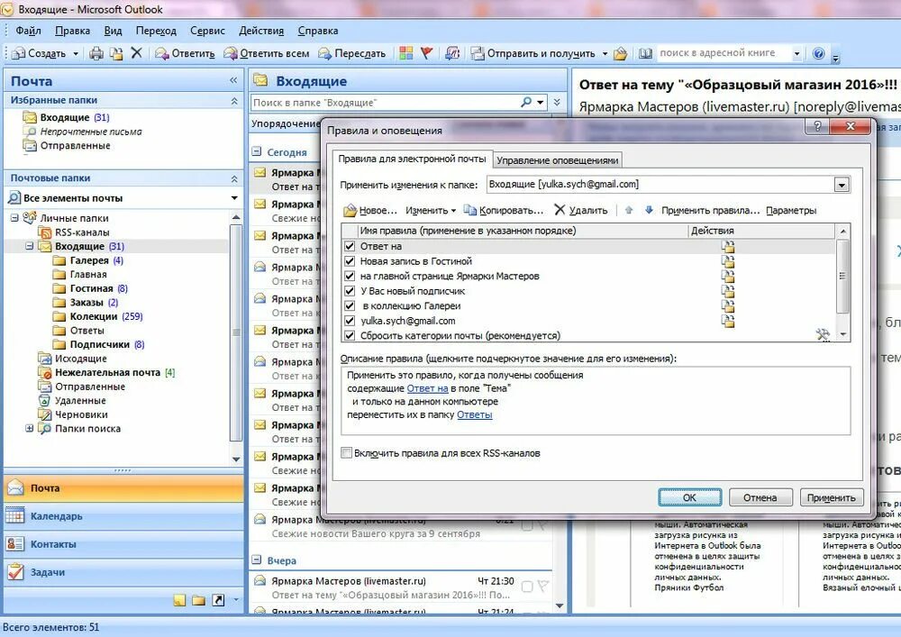Open the Create button dropdown arrow

point(76,53)
